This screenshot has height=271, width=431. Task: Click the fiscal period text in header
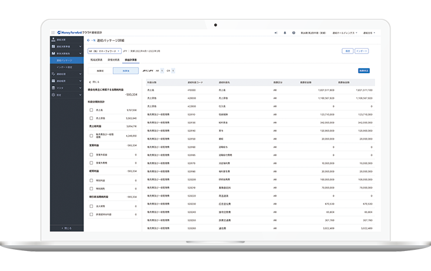(313, 33)
